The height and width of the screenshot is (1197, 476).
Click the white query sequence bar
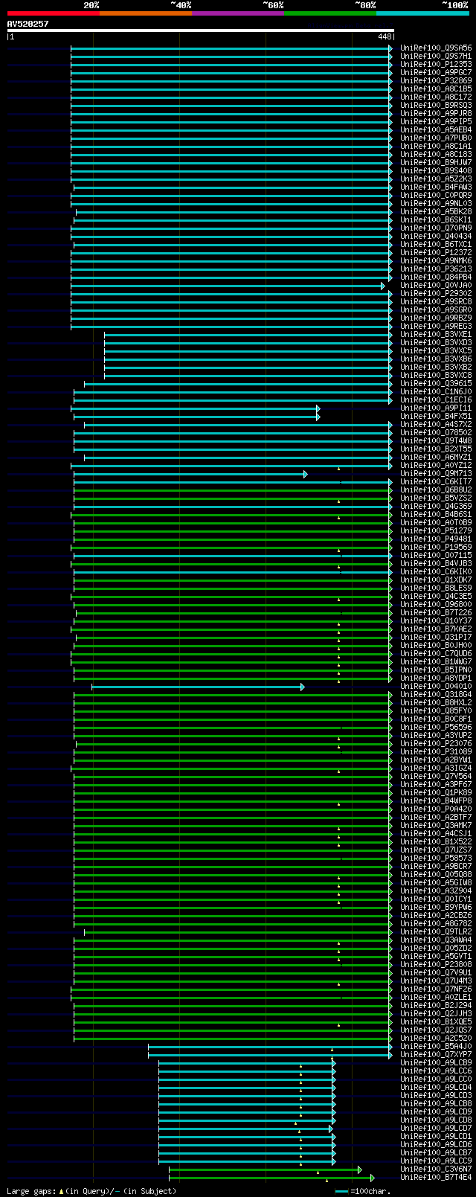[x=200, y=31]
